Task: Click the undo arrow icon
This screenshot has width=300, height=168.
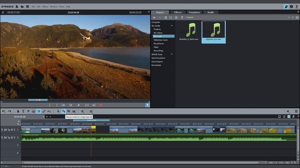Action: point(4,111)
